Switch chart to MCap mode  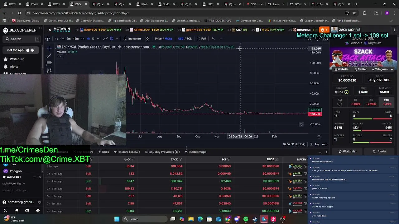pos(168,39)
